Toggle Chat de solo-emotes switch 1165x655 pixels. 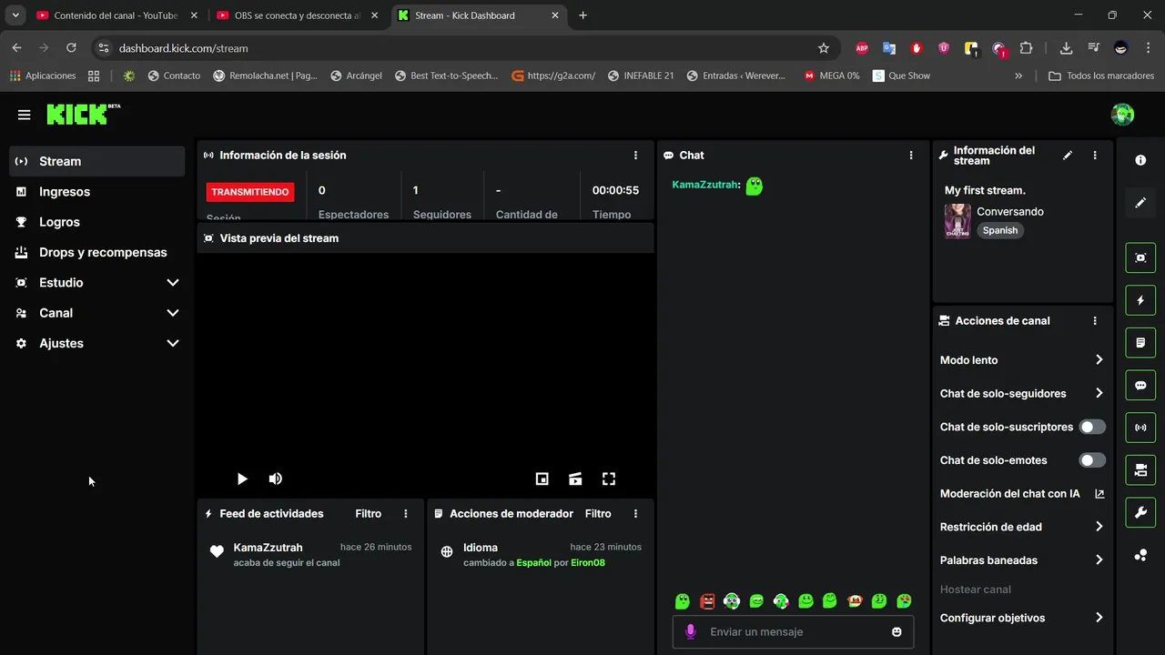1092,460
